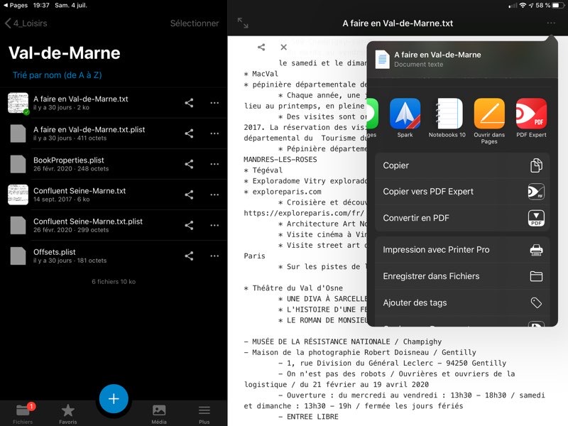Tap share icon for Confluent Seine-Marne.txt

pos(189,195)
